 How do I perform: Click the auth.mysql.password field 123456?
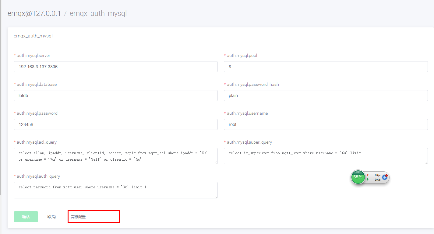pos(116,124)
